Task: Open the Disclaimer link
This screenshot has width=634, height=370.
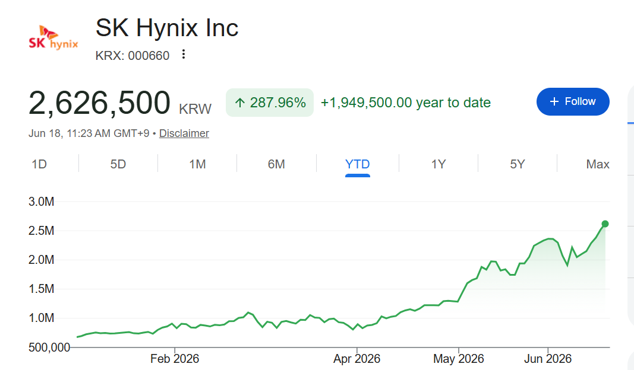Action: (x=184, y=133)
